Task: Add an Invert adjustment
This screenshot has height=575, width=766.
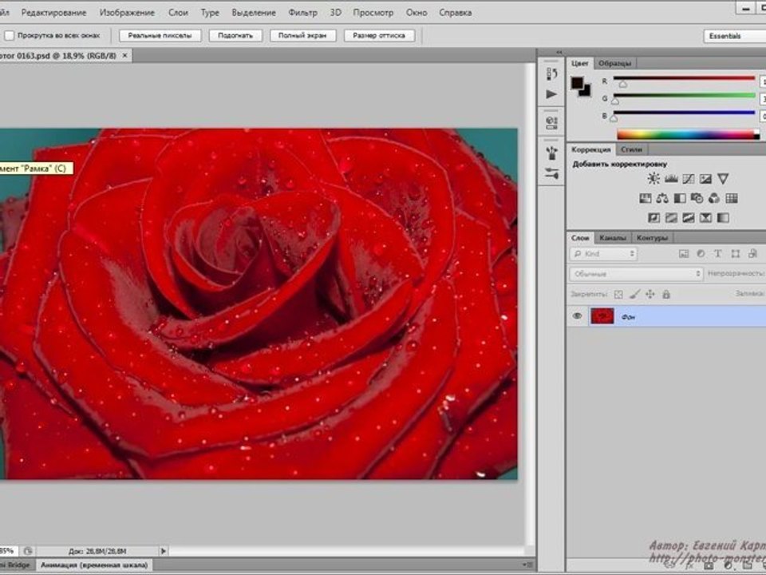Action: pos(653,217)
